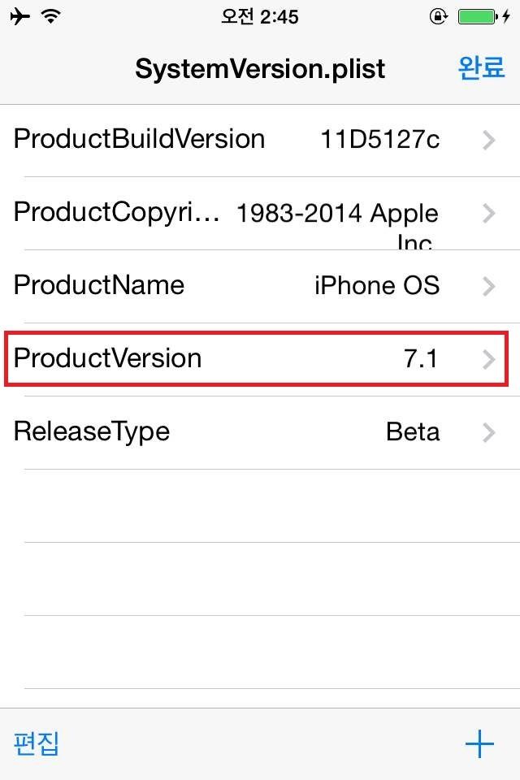The height and width of the screenshot is (780, 520).
Task: Tap the Beta release type value
Action: pyautogui.click(x=413, y=431)
